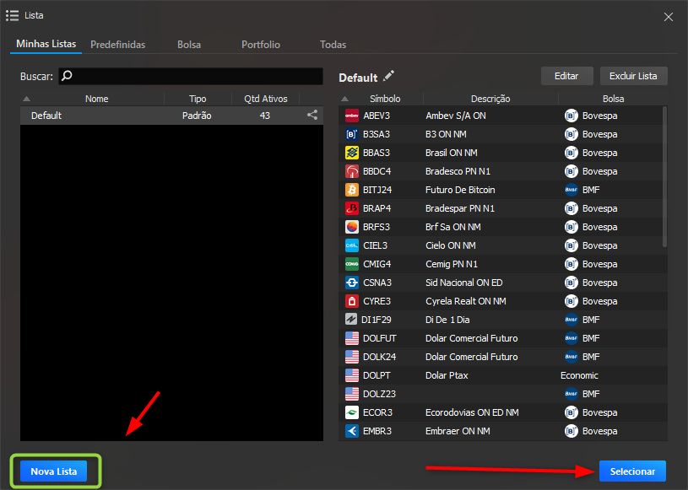The height and width of the screenshot is (490, 688).
Task: Sort assets by Bolsa column header
Action: pyautogui.click(x=613, y=99)
